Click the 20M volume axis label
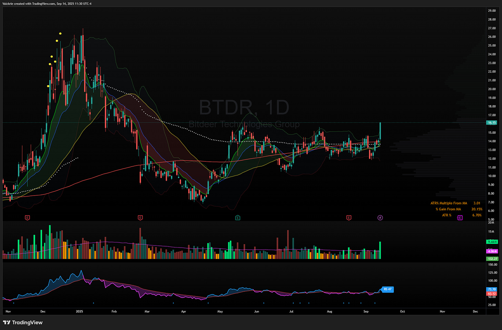 coord(491,222)
